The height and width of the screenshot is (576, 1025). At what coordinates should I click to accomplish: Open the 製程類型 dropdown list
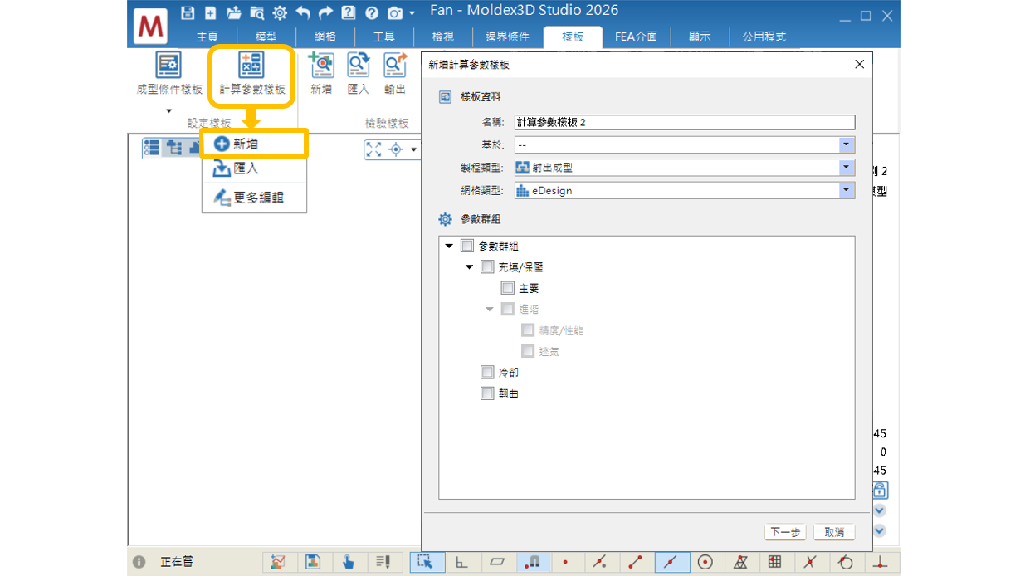[847, 168]
